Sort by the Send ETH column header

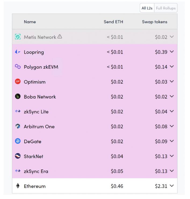click(x=113, y=22)
